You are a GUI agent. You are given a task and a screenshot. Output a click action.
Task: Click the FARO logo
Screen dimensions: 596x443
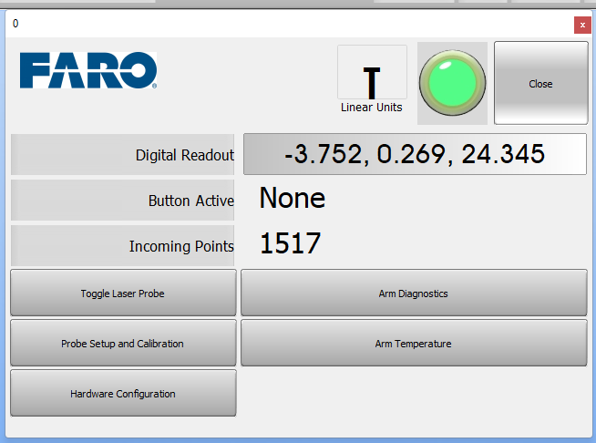[87, 70]
